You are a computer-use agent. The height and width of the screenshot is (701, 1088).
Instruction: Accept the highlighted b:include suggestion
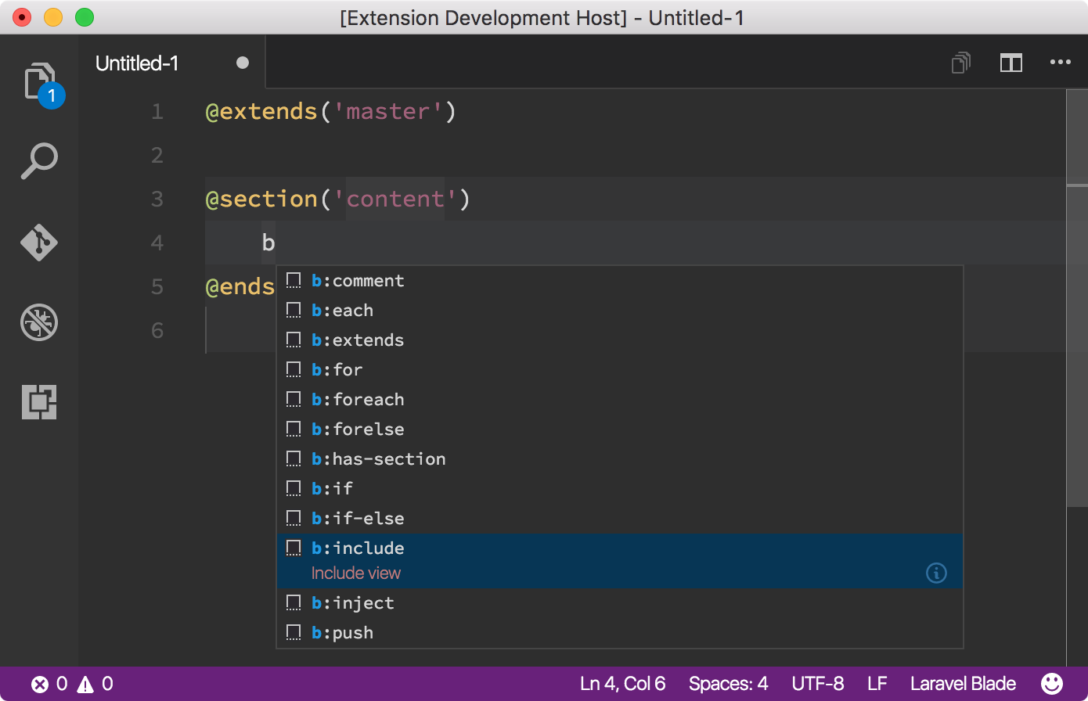(x=620, y=561)
